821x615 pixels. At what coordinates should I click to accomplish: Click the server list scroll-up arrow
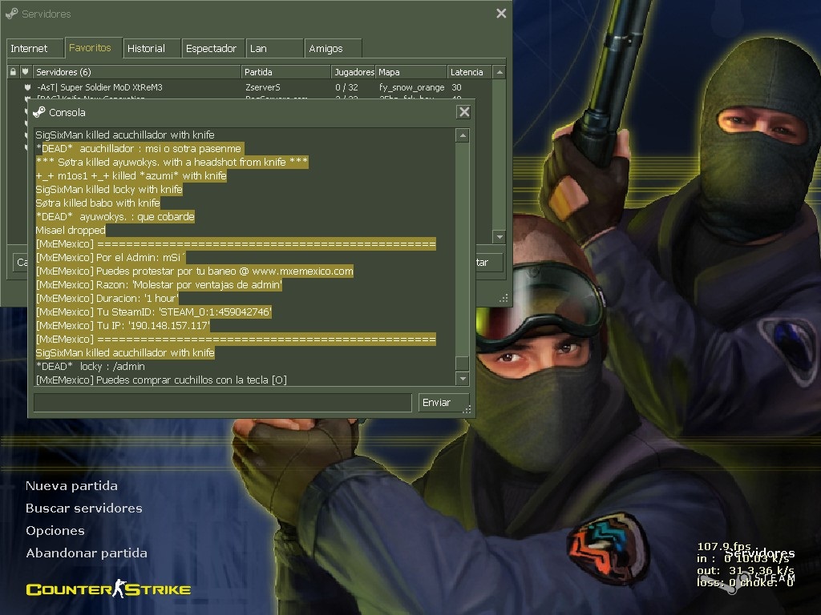pyautogui.click(x=499, y=72)
